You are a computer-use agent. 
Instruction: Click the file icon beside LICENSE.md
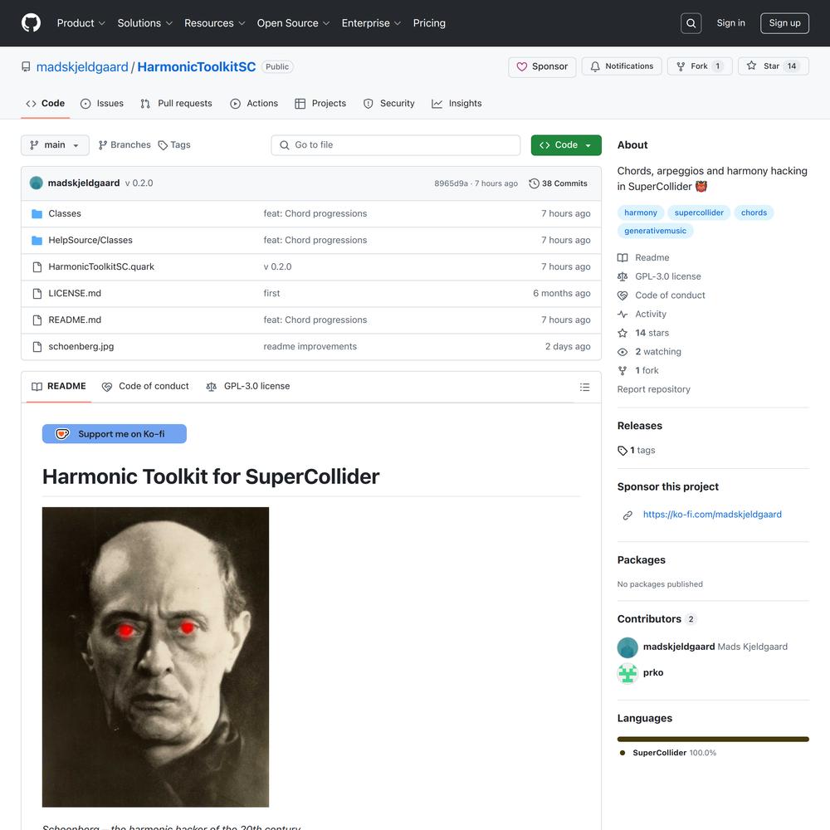[x=37, y=293]
